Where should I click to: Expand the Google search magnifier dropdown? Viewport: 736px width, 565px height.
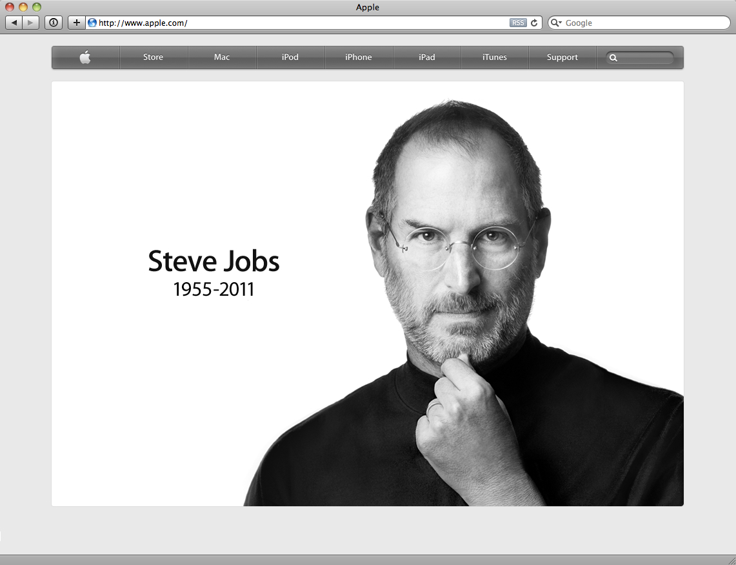point(556,23)
